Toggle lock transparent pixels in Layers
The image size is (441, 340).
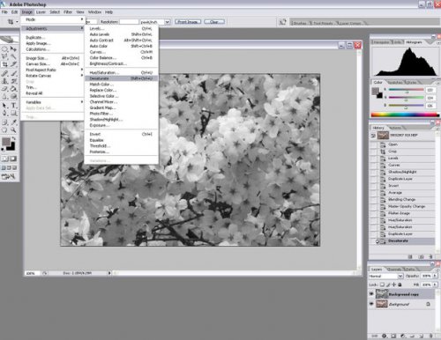382,285
